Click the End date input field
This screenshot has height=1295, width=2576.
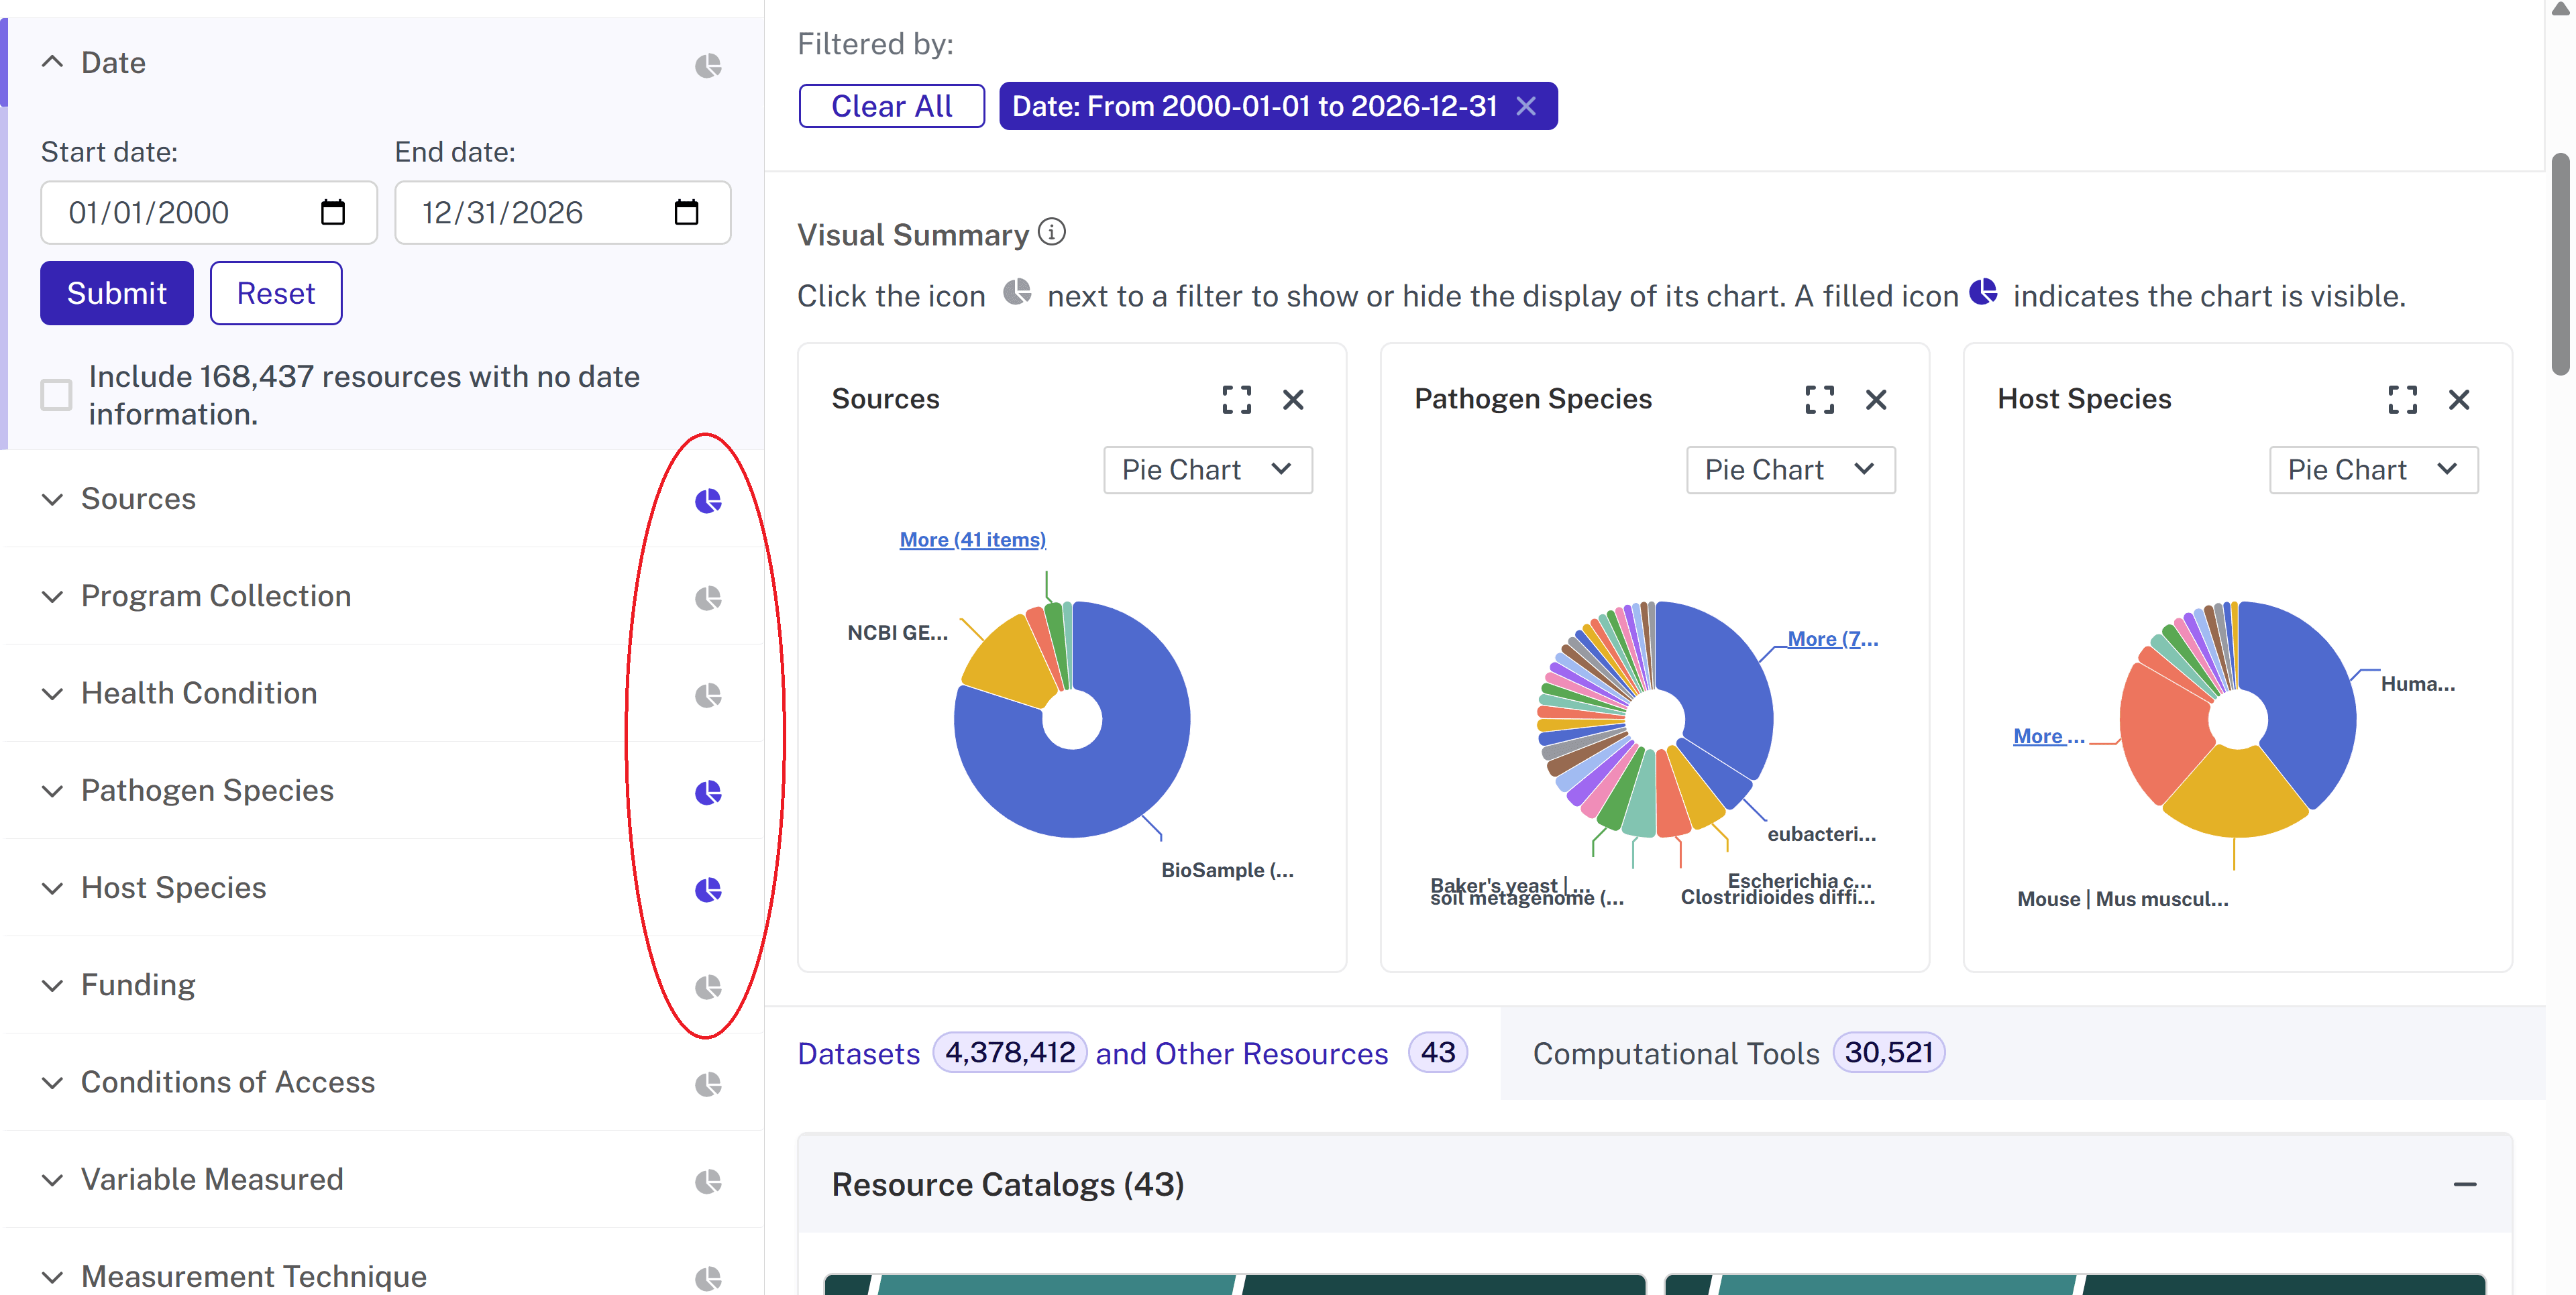(x=563, y=212)
